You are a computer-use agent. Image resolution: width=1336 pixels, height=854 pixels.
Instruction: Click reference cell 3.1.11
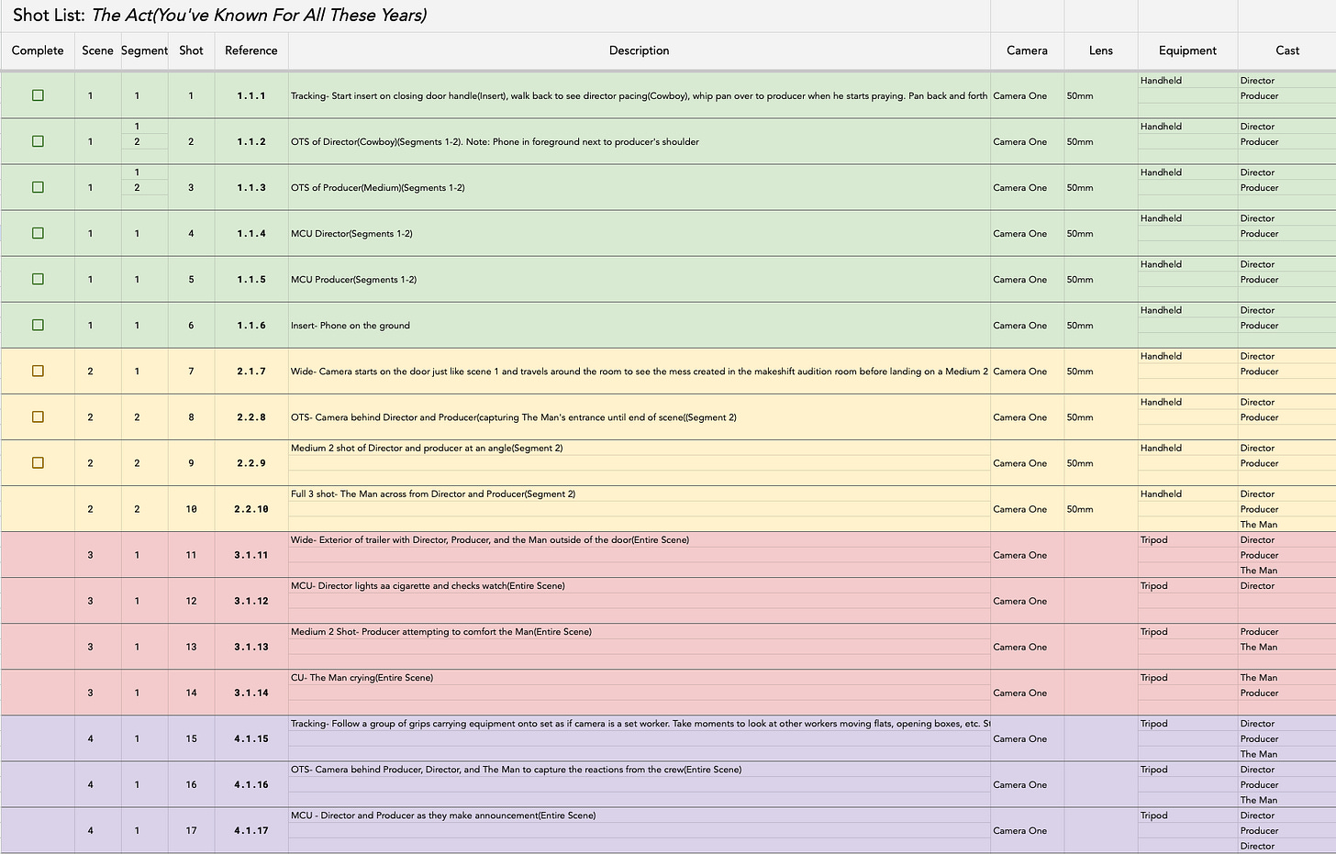pyautogui.click(x=251, y=554)
